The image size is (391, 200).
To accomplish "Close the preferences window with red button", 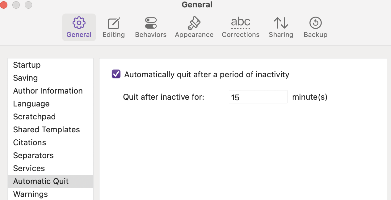I will [x=3, y=5].
